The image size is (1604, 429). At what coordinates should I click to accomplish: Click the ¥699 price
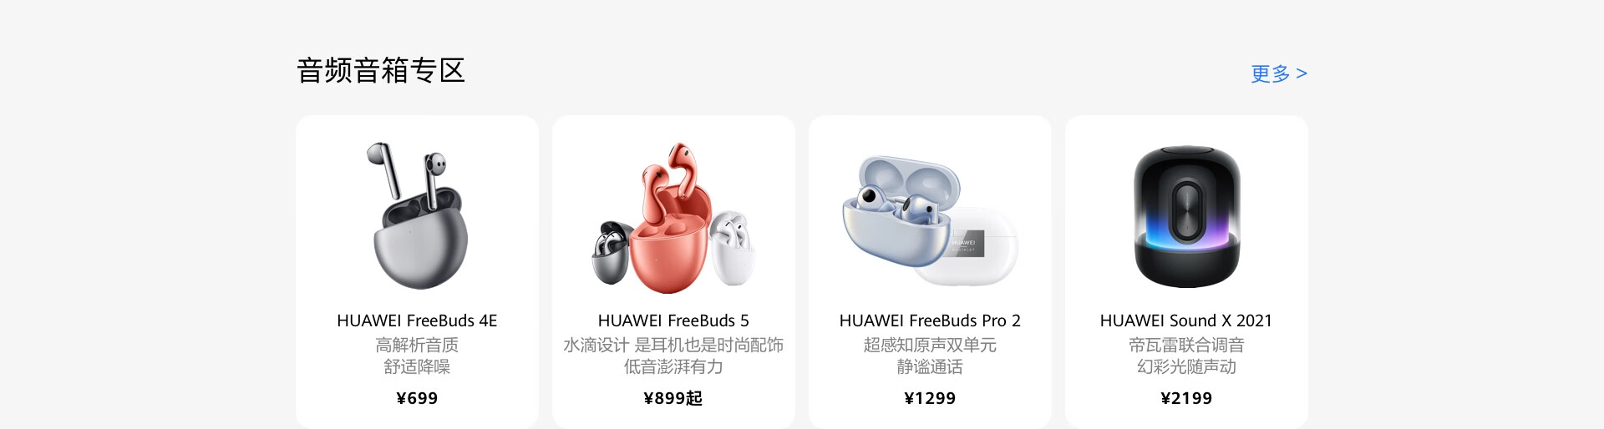[417, 398]
